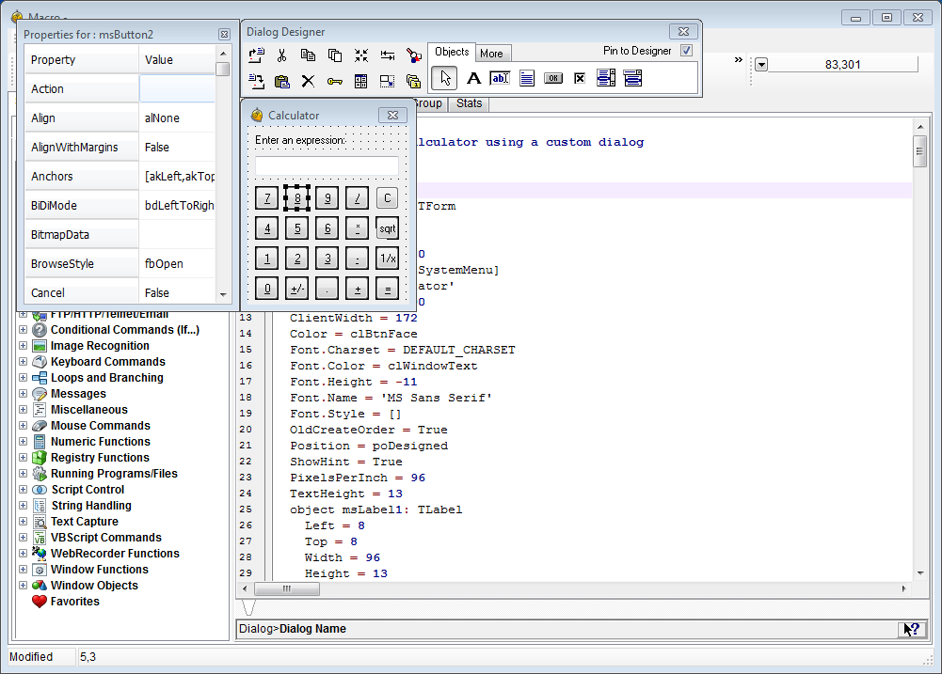This screenshot has height=674, width=942.
Task: Click the code editor horizontal scrollbar thumb
Action: 287,588
